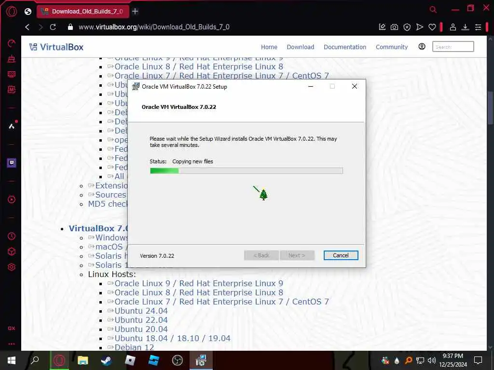Open Steam from the taskbar
This screenshot has height=370, width=494.
106,360
